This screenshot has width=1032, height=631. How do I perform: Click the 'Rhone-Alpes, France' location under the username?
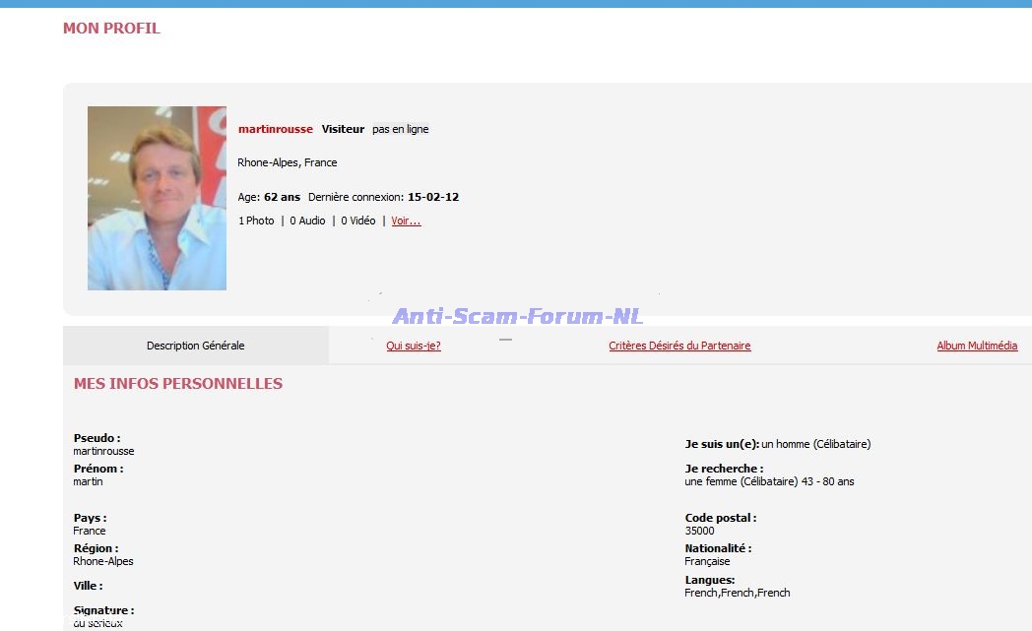(x=288, y=162)
